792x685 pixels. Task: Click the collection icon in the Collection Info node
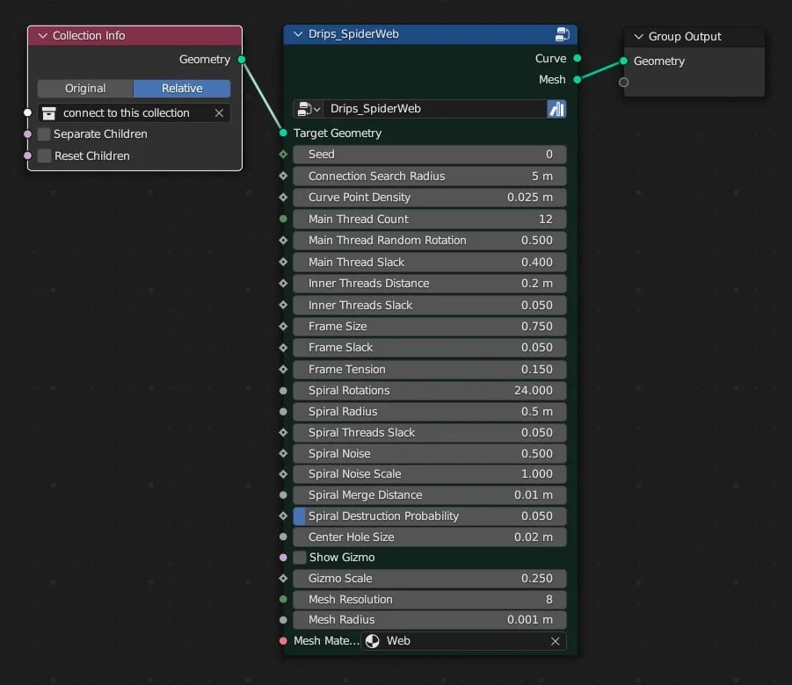47,112
